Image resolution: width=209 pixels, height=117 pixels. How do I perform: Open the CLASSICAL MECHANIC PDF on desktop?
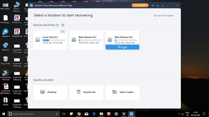click(6, 89)
